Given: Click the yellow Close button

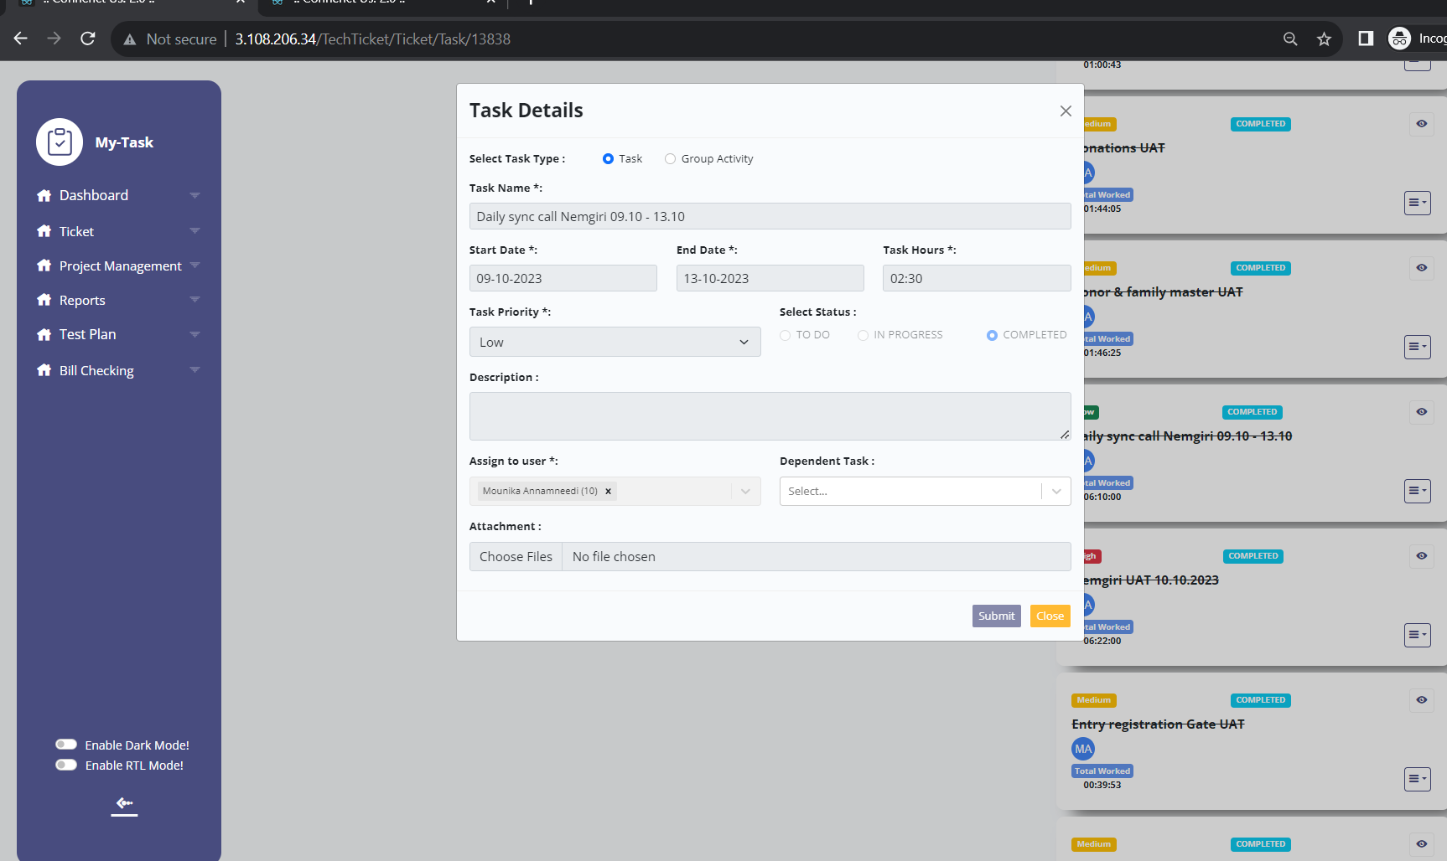Looking at the screenshot, I should point(1050,616).
